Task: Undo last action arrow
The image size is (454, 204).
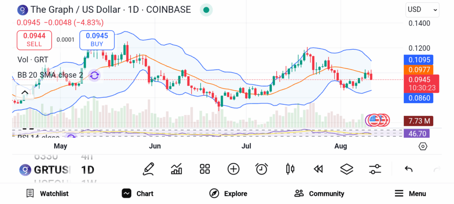Action: click(408, 169)
